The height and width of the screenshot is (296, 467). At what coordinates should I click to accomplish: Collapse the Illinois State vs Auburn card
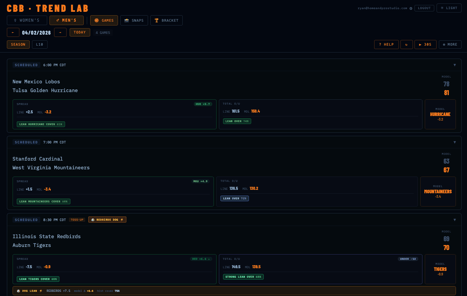tap(454, 220)
